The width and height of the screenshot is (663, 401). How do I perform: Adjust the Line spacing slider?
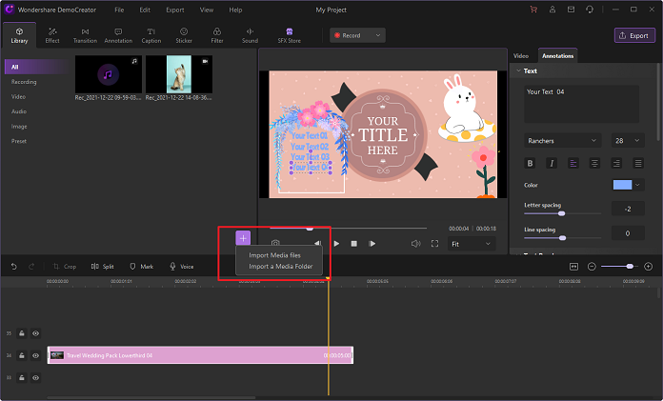pos(562,238)
